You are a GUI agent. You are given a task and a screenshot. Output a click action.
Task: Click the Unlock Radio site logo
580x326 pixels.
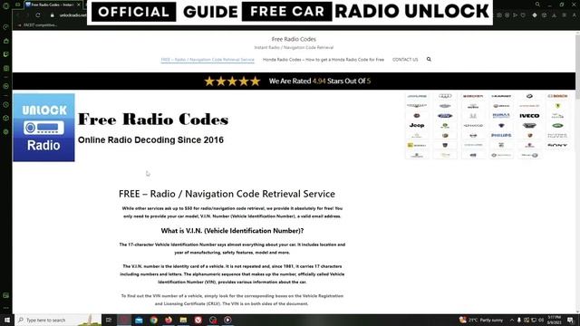click(x=43, y=128)
